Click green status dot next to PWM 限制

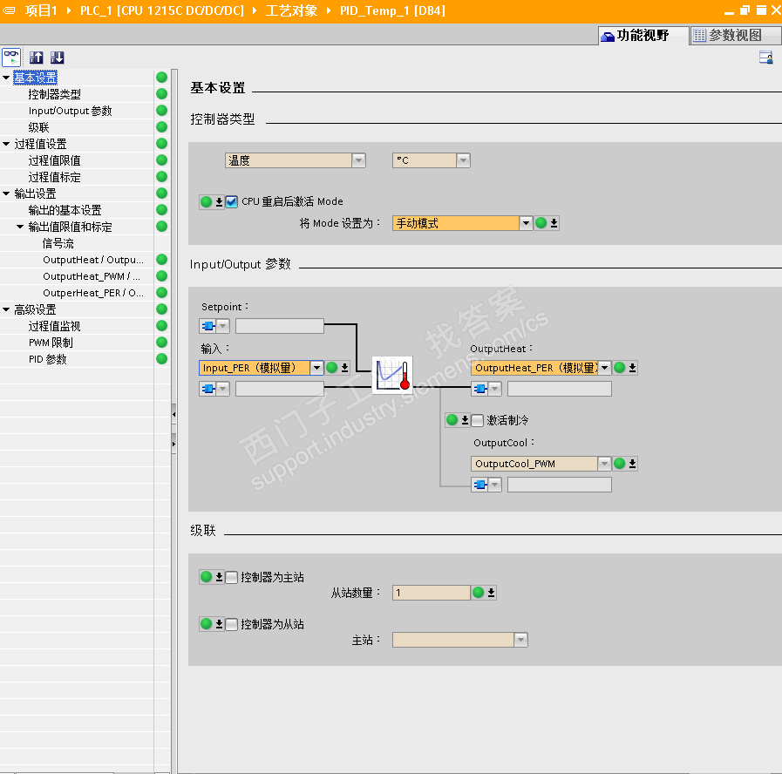(161, 343)
